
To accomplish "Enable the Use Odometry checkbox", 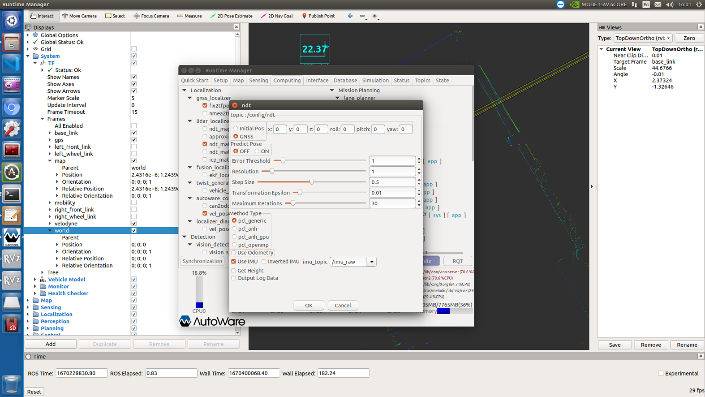I will click(x=234, y=253).
